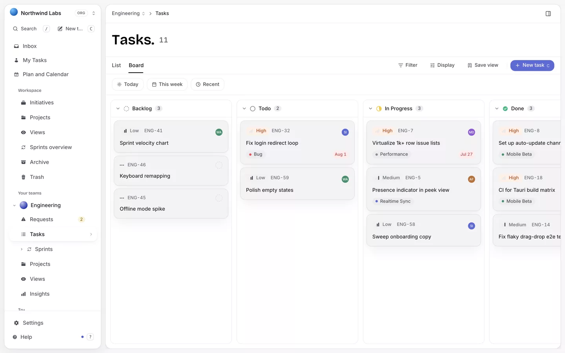Click Requests count badge 2
Screen dimensions: 565x353
[81, 220]
